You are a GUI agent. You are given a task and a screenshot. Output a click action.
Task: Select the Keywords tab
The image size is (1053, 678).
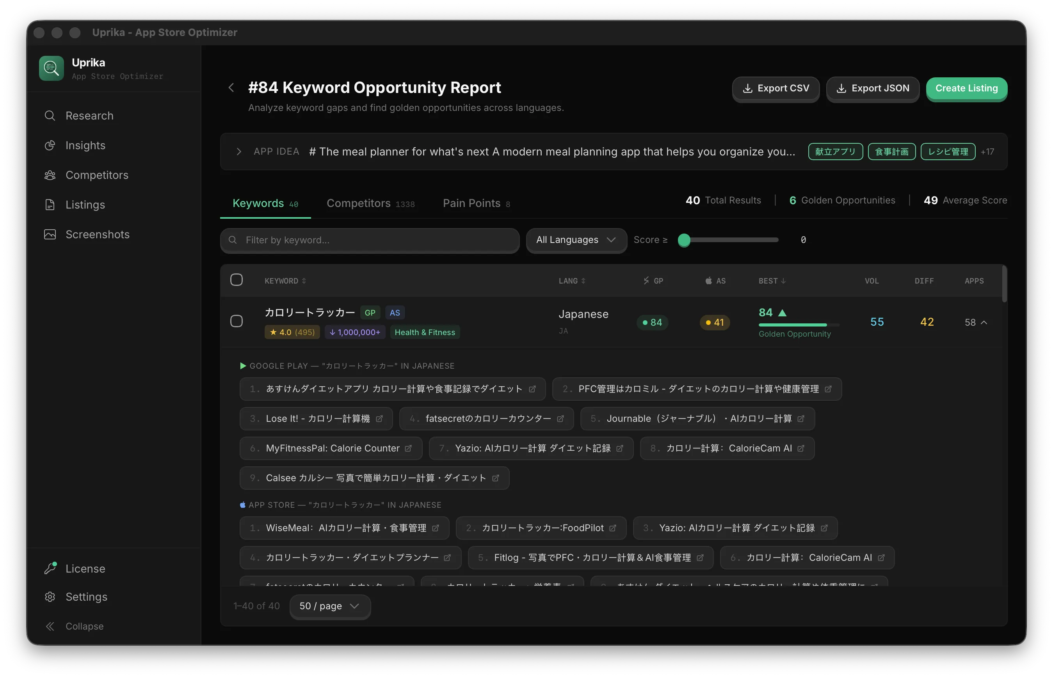[265, 203]
